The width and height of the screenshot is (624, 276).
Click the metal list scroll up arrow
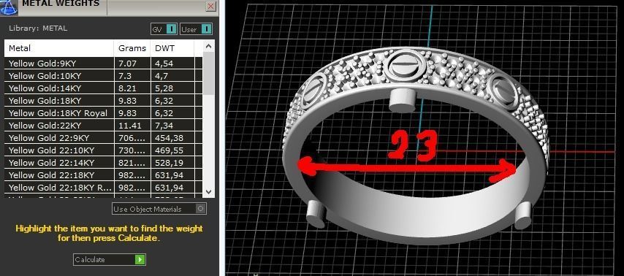tap(209, 47)
